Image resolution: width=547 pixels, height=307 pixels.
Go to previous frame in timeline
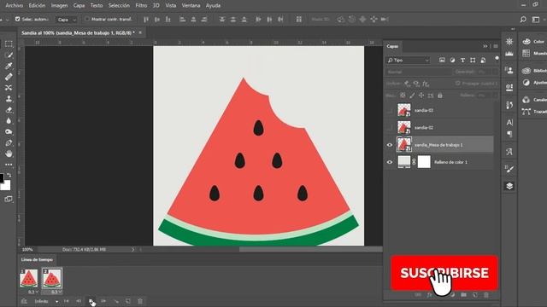pyautogui.click(x=79, y=301)
